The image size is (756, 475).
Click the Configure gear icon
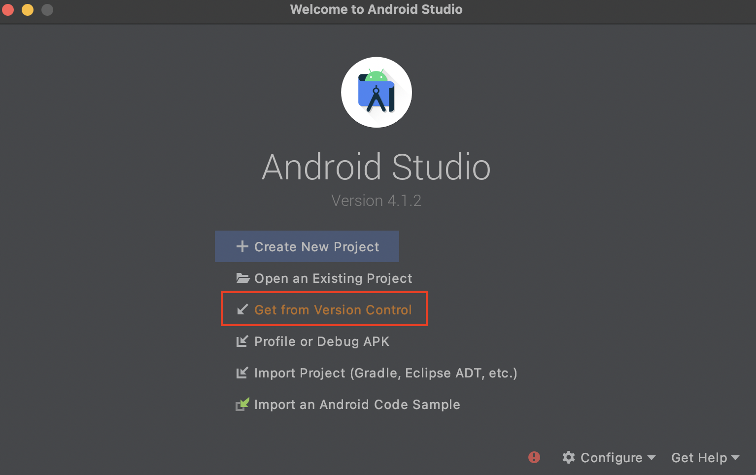pos(569,457)
